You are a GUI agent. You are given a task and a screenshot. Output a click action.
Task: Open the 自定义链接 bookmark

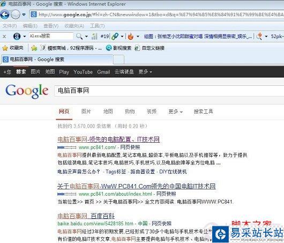coord(150,48)
